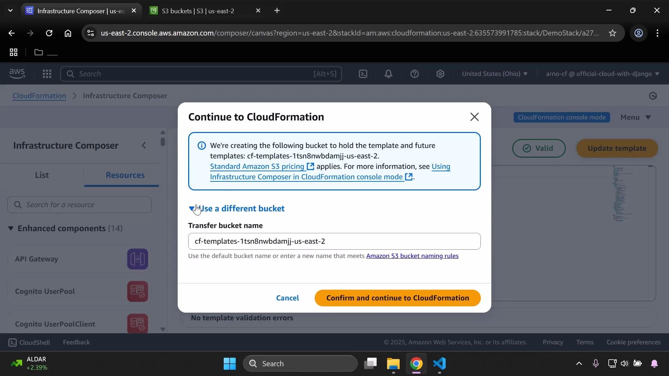
Task: Open Cookie preferences in the footer
Action: pos(633,342)
